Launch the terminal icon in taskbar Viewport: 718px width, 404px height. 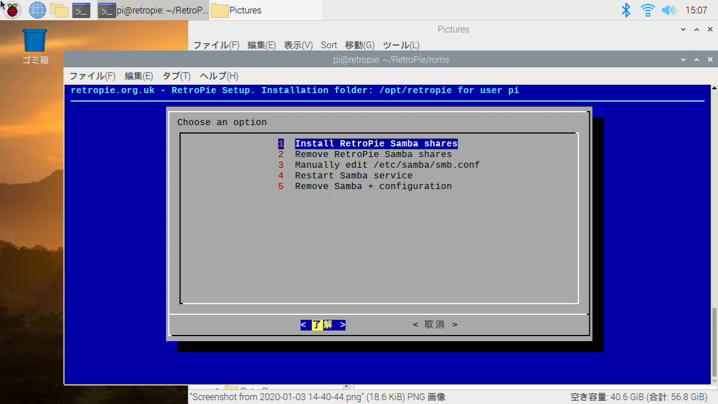tap(81, 10)
